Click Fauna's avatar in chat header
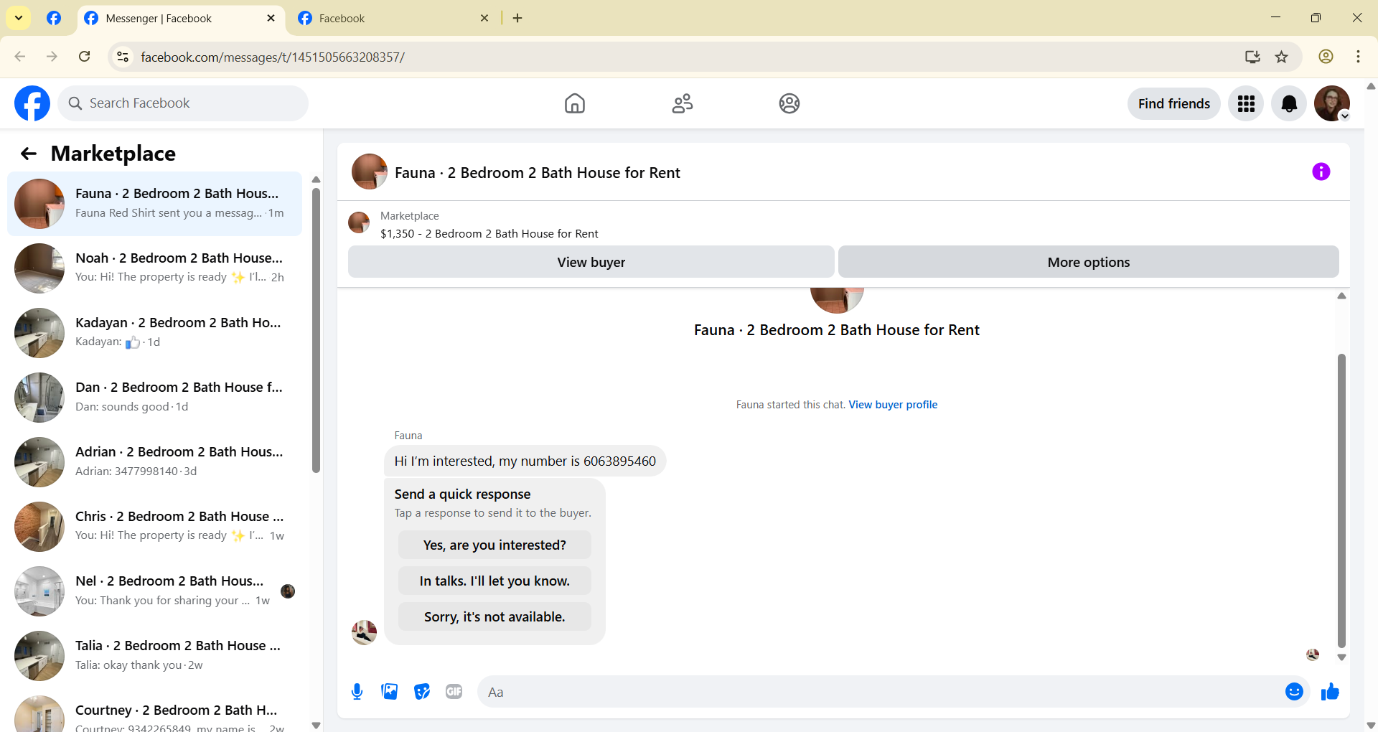The height and width of the screenshot is (732, 1378). pyautogui.click(x=369, y=172)
